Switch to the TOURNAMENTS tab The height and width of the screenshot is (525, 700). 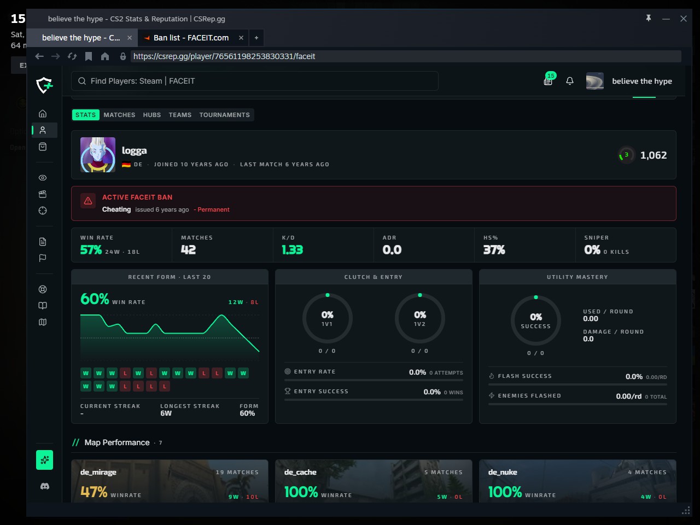[x=224, y=115]
